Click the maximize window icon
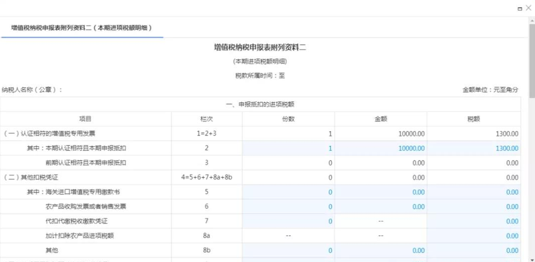The width and height of the screenshot is (535, 262). point(520,9)
